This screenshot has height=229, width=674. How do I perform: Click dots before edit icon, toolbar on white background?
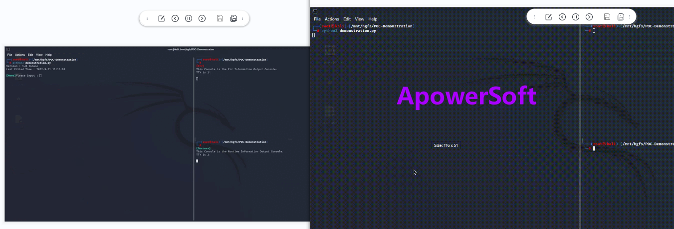tap(147, 18)
